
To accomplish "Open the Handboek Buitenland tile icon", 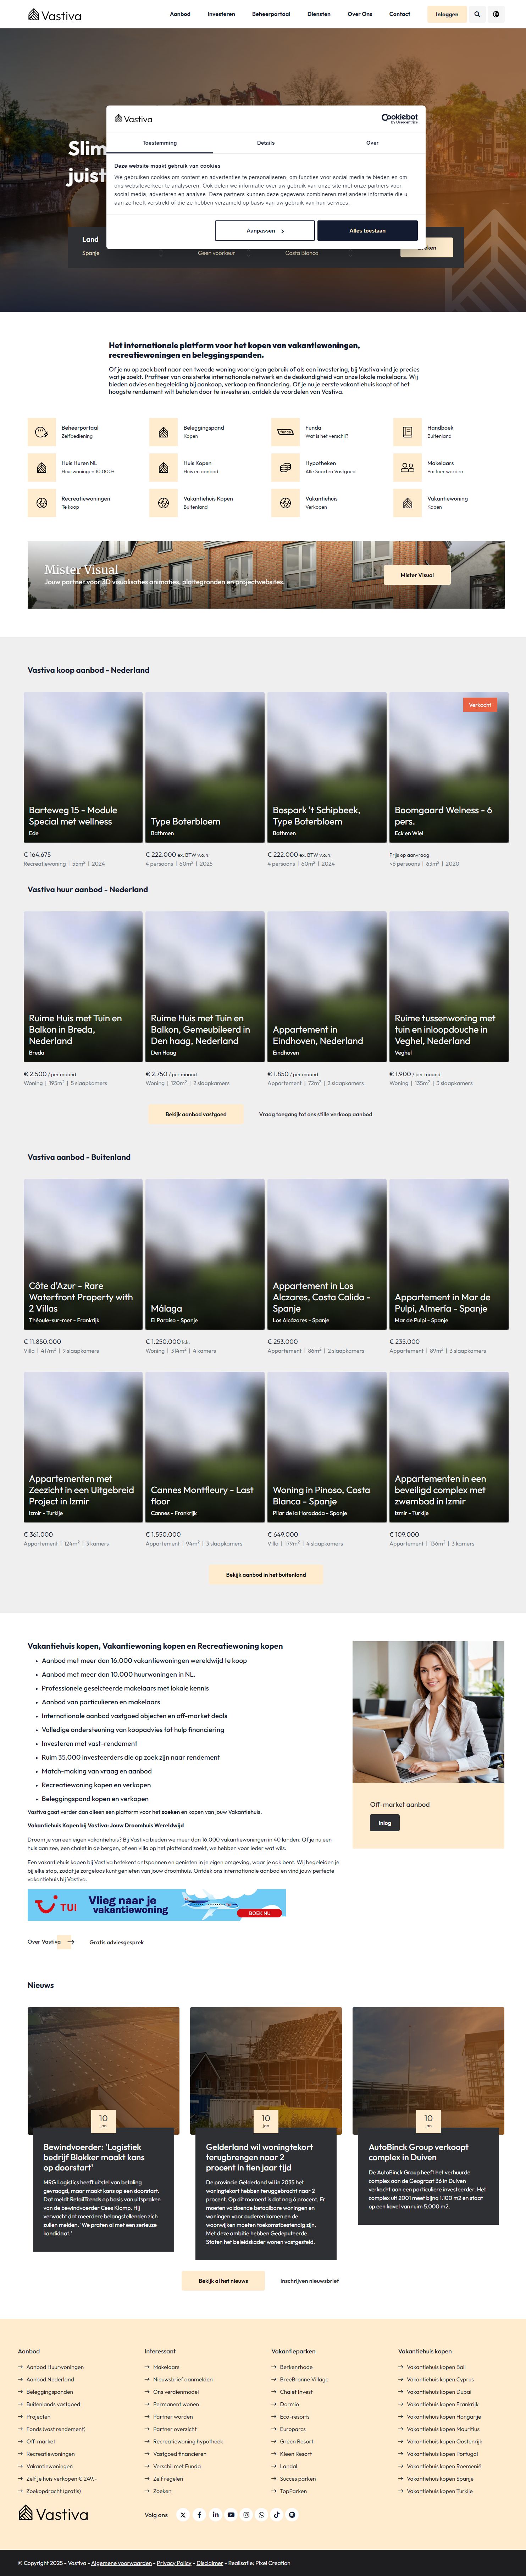I will pyautogui.click(x=407, y=432).
